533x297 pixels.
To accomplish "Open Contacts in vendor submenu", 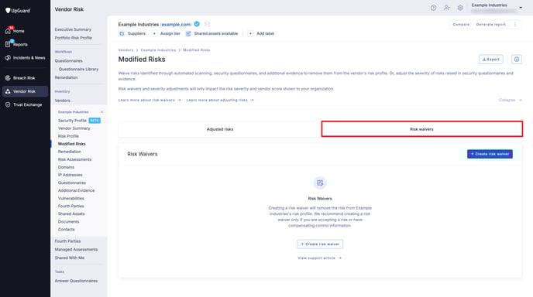I will (x=67, y=230).
